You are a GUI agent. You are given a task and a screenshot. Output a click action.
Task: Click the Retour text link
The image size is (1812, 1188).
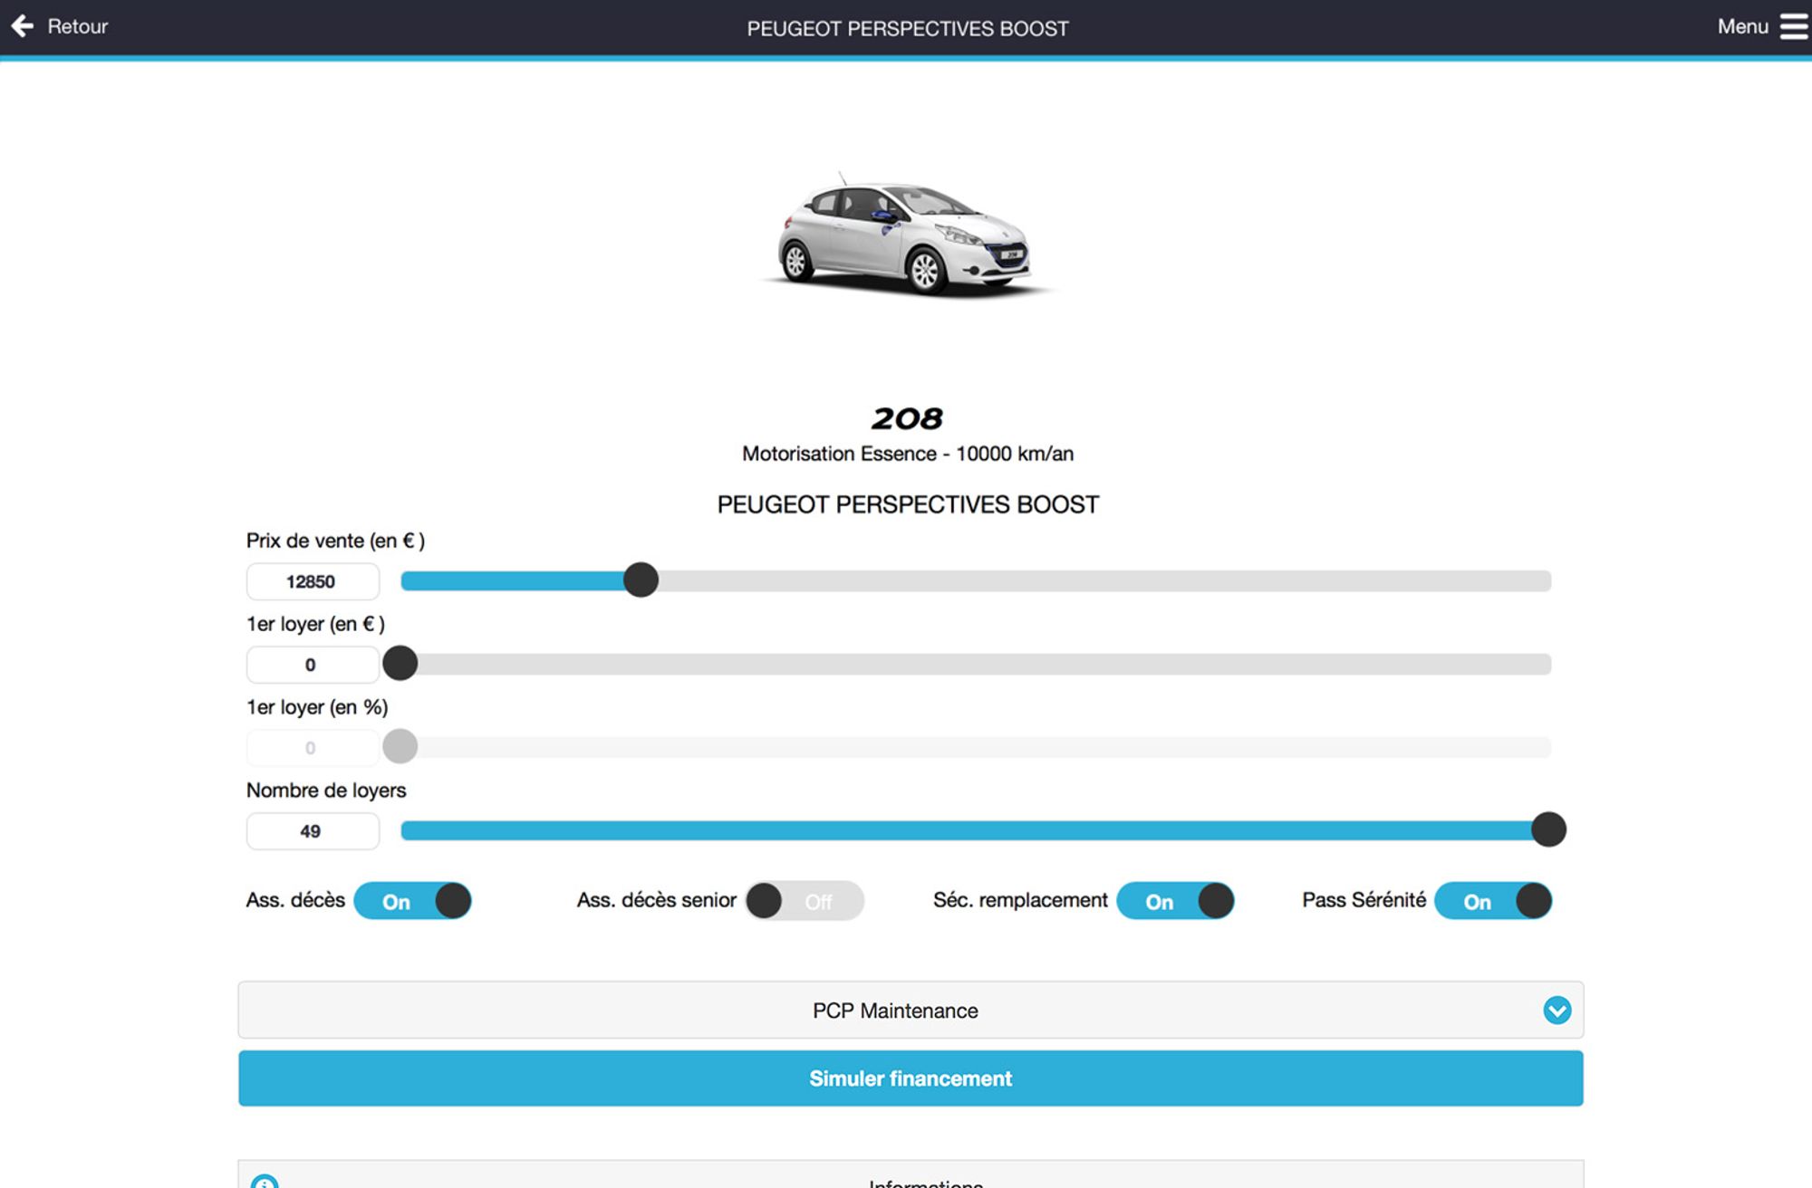tap(78, 26)
